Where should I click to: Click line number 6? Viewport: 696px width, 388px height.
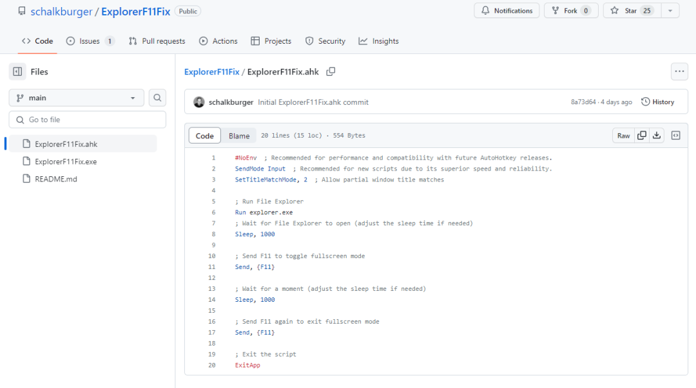tap(213, 212)
